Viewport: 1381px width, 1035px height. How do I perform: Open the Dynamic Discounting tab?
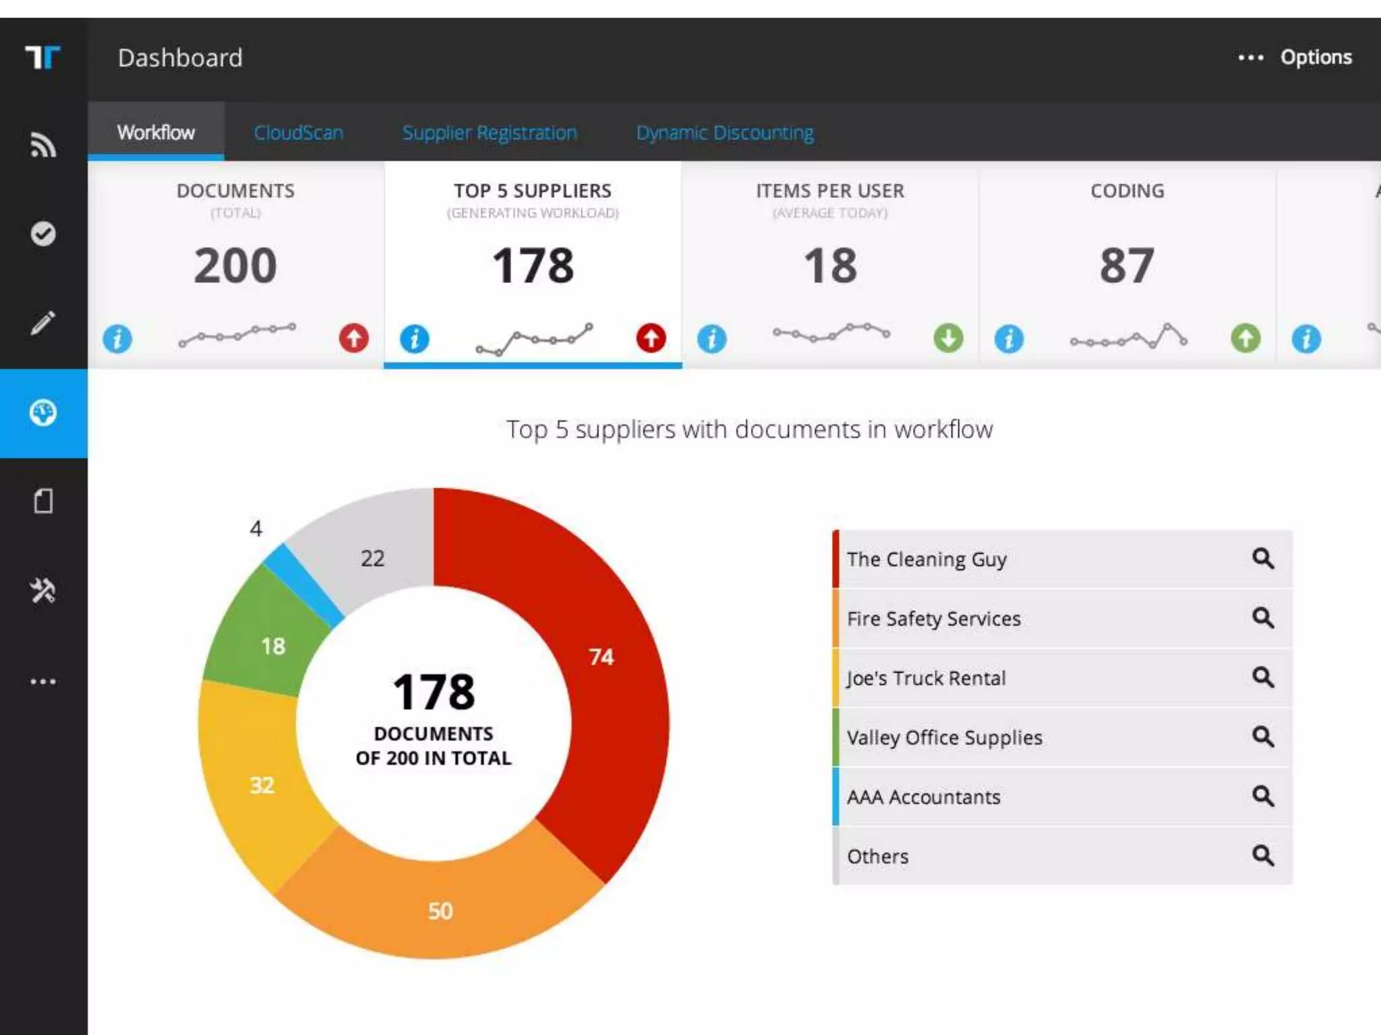725,133
